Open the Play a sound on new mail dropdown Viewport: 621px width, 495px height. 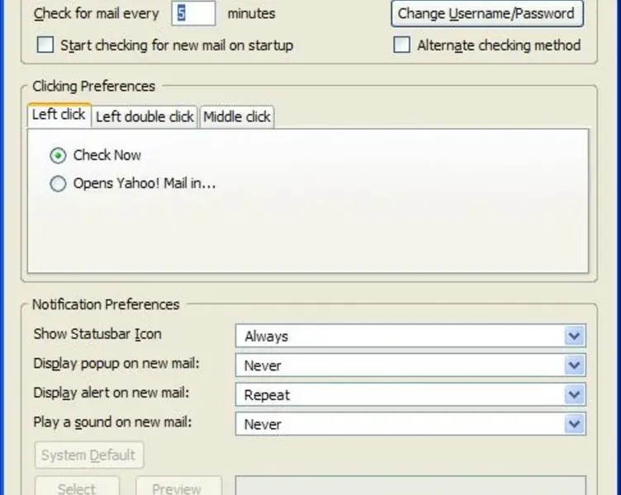(410, 424)
